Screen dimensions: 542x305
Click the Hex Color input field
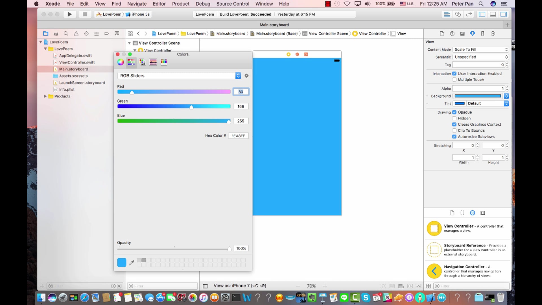238,136
